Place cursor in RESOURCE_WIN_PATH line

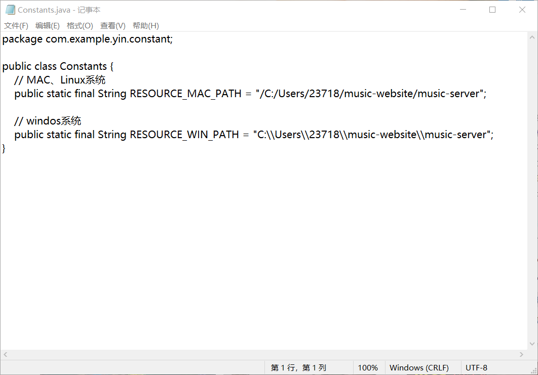coord(254,135)
